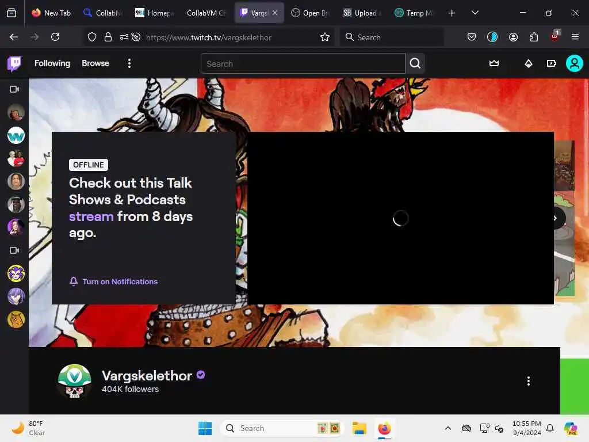Close the Vargskelethor tab
The height and width of the screenshot is (442, 589).
point(275,13)
